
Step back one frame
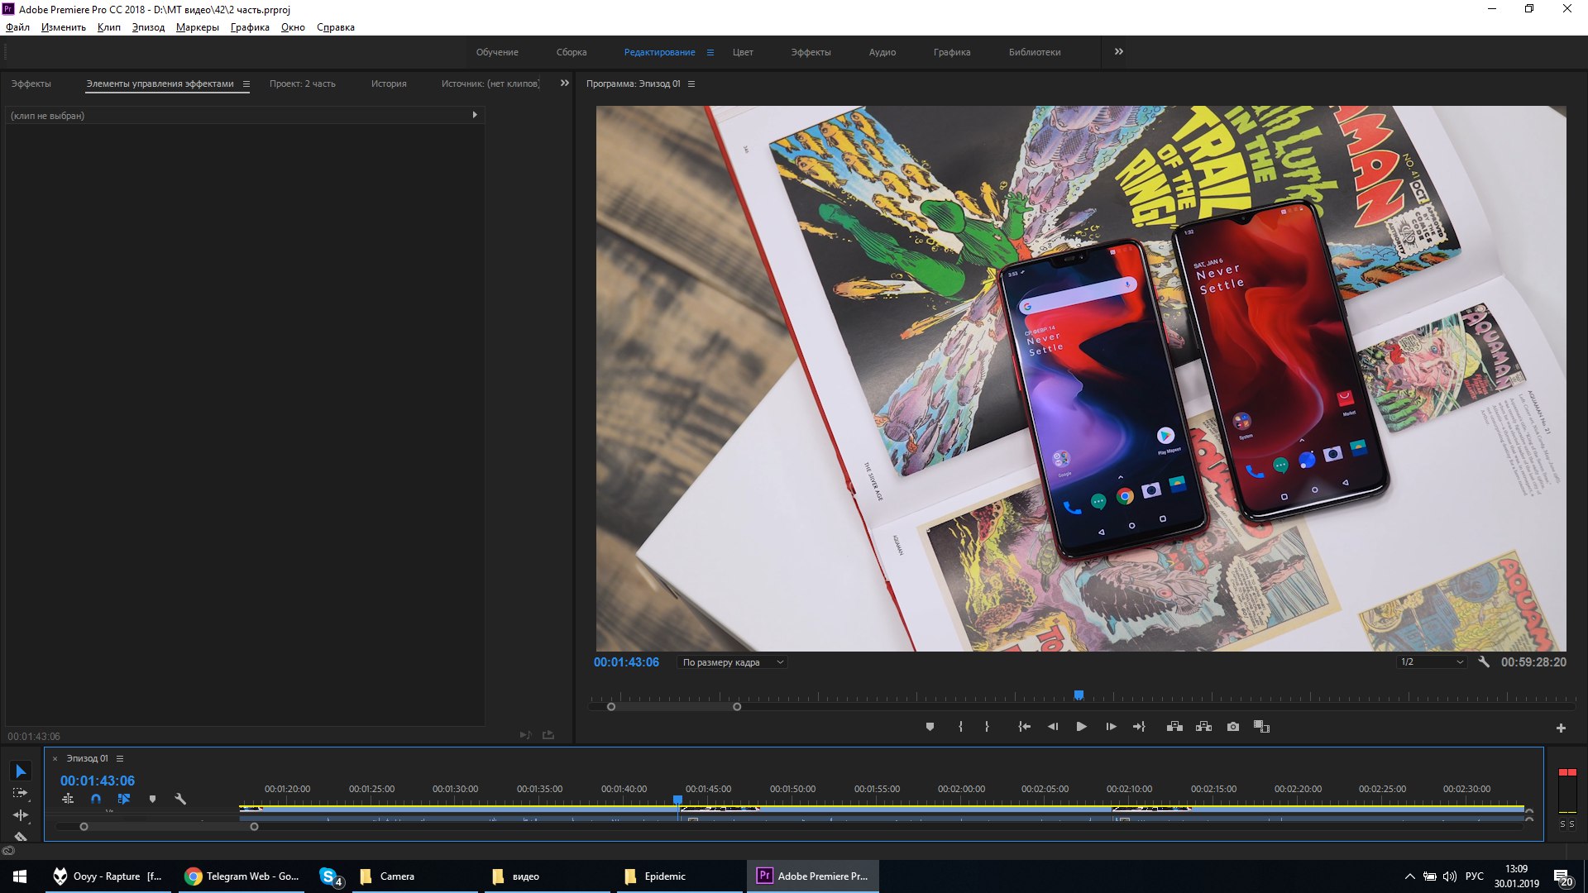[1053, 727]
